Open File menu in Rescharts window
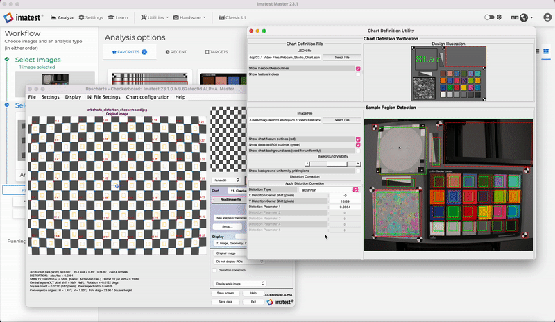 pos(32,97)
